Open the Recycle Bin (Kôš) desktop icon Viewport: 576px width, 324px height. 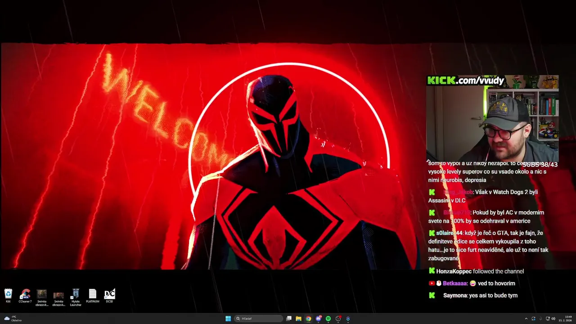(x=8, y=296)
